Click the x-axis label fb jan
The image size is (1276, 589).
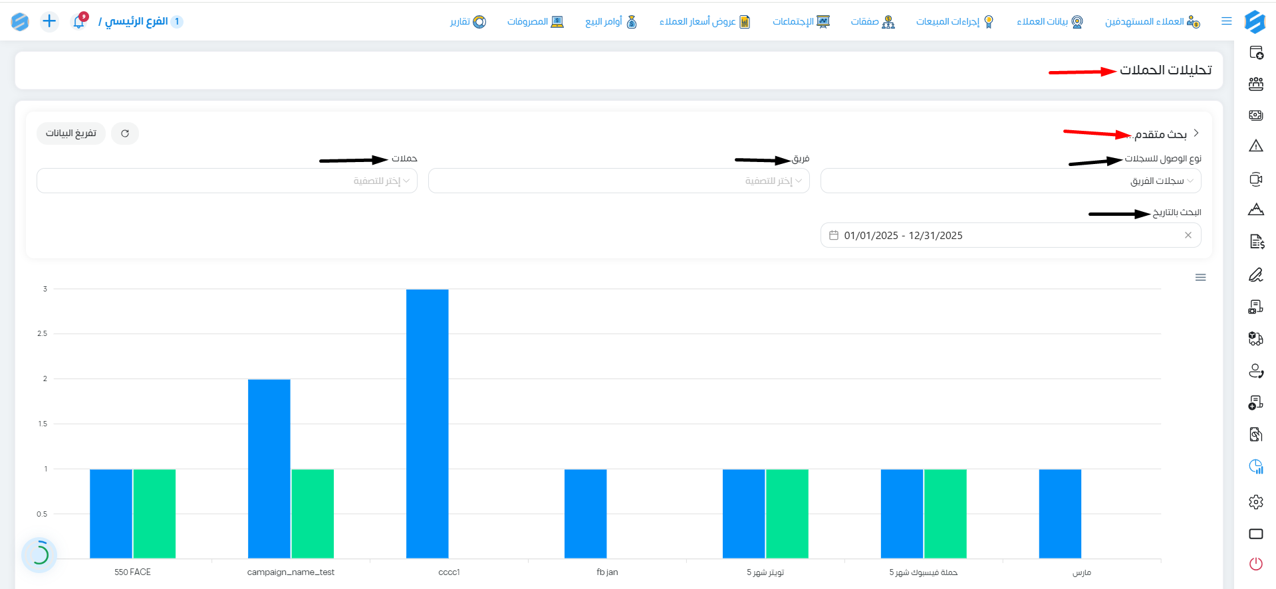(607, 572)
